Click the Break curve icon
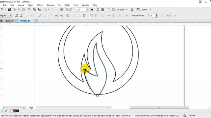Viewport: 211px width, 118px height. [33, 16]
